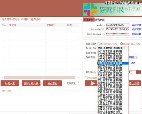142x114 pixels.
Task: Click the output path browse '...' button
Action: (139, 72)
